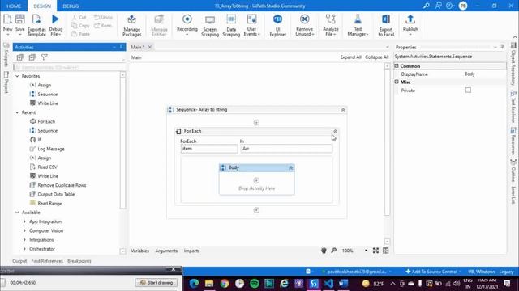This screenshot has height=291, width=519.
Task: Click the Start drawing button
Action: pos(157,283)
